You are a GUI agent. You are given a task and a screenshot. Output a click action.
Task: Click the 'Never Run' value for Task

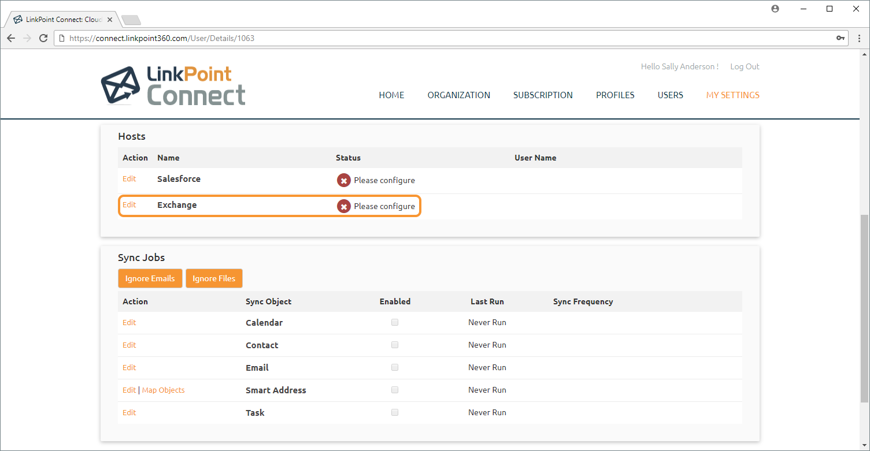pyautogui.click(x=487, y=412)
